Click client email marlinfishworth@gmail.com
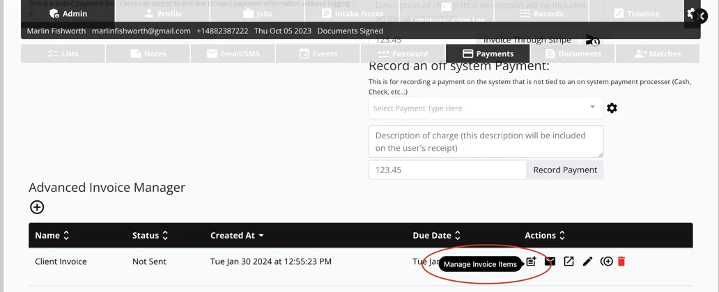This screenshot has height=292, width=719. [141, 31]
